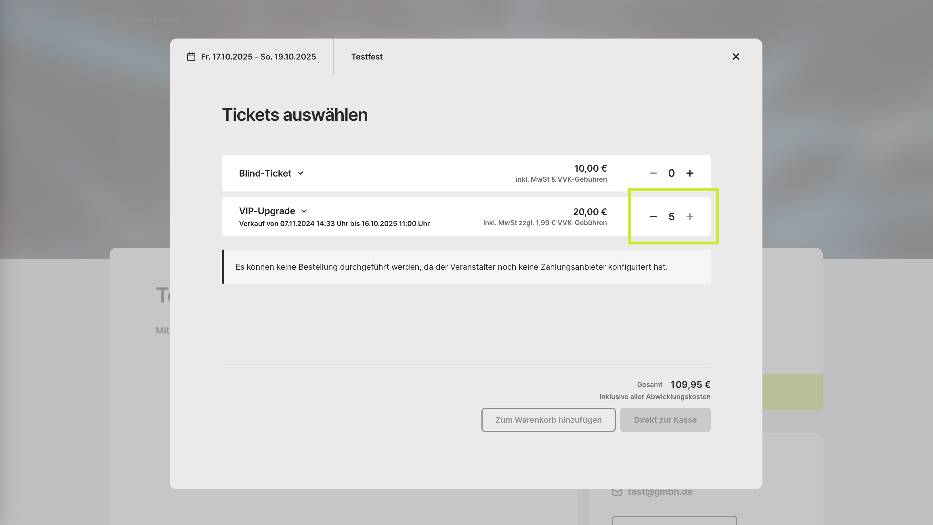
Task: Decrease Blind-Ticket quantity with minus icon
Action: (x=653, y=173)
